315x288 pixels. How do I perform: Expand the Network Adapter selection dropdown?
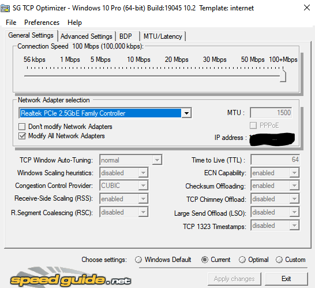186,113
